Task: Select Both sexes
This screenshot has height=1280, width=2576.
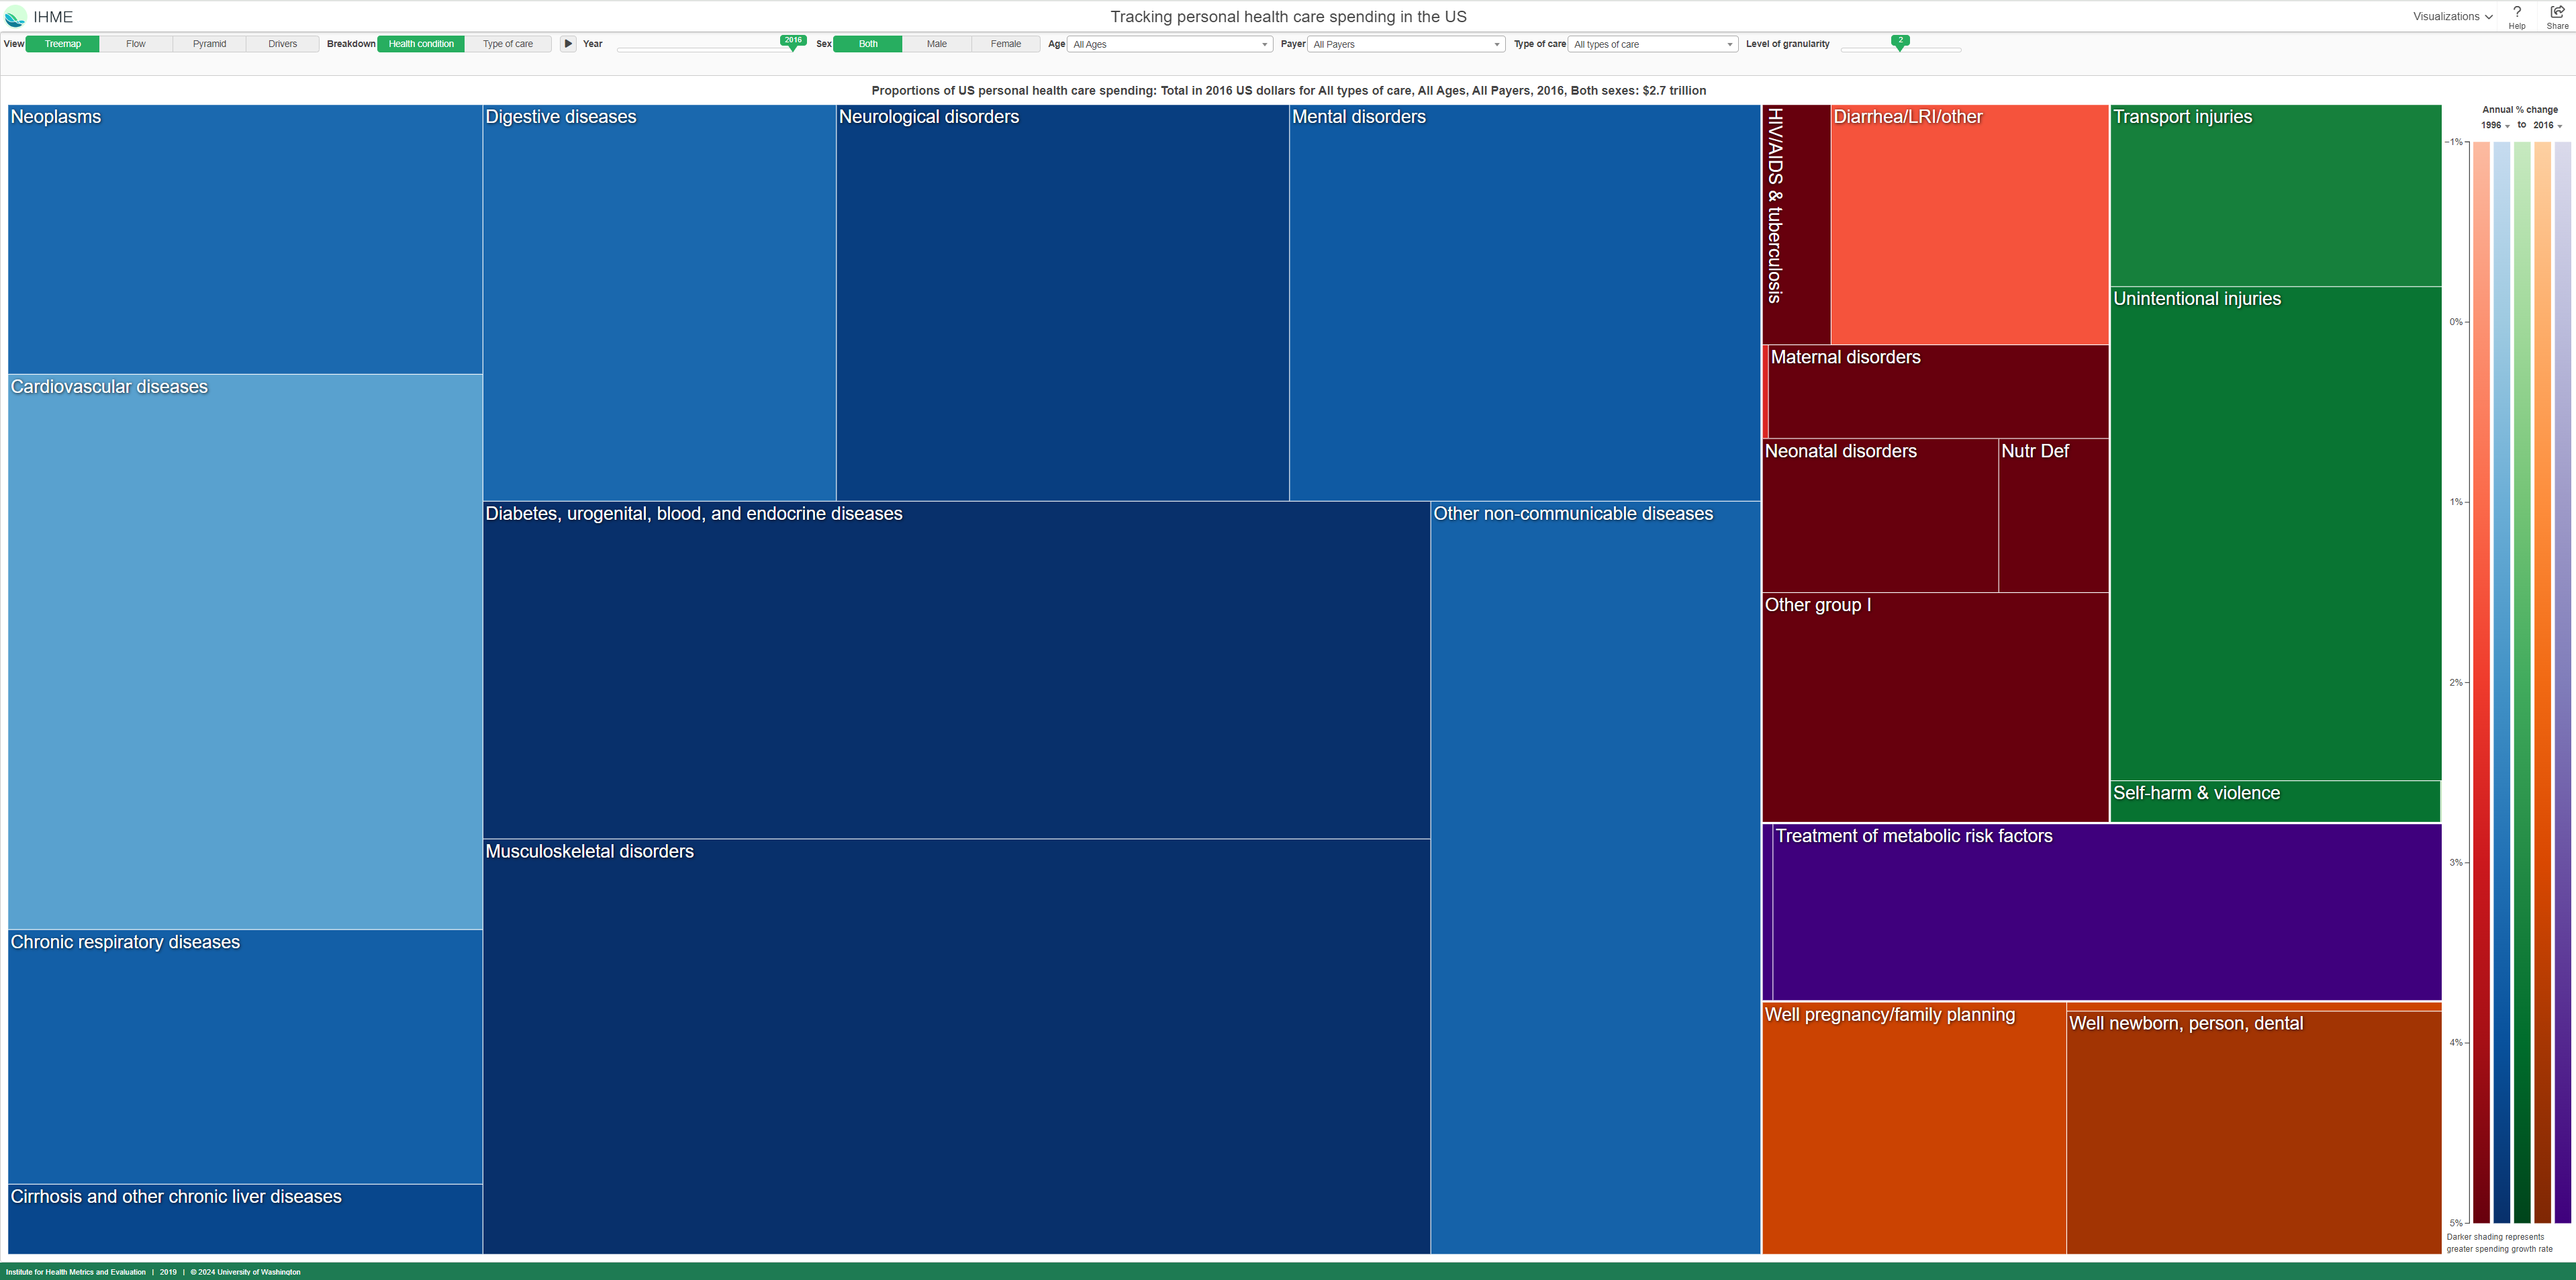Action: (x=868, y=44)
